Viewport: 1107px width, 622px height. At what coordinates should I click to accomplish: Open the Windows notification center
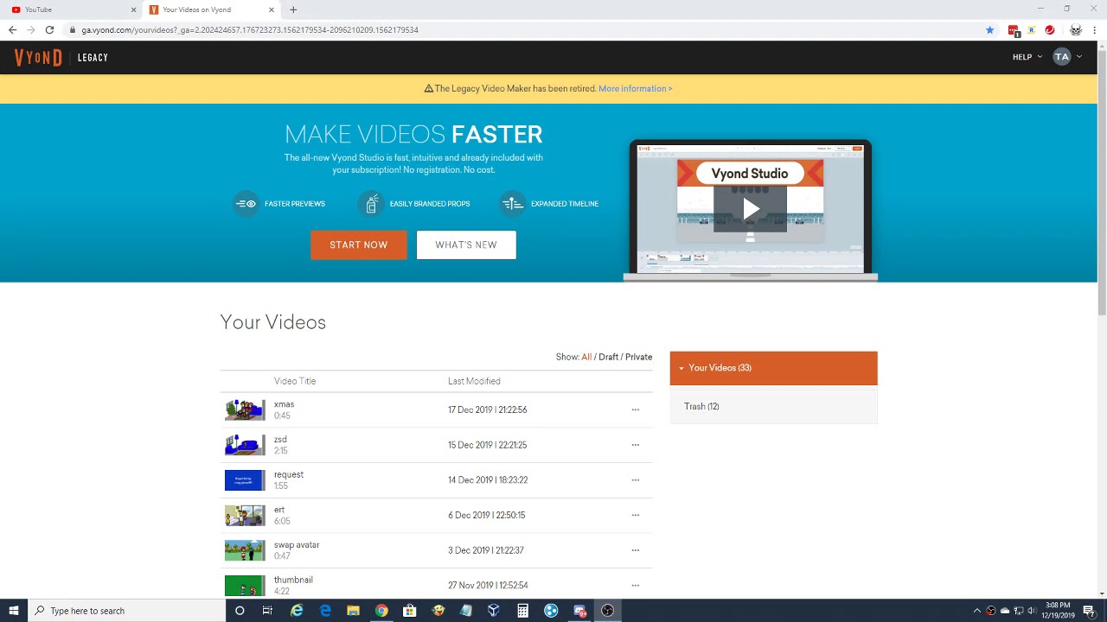click(x=1089, y=611)
